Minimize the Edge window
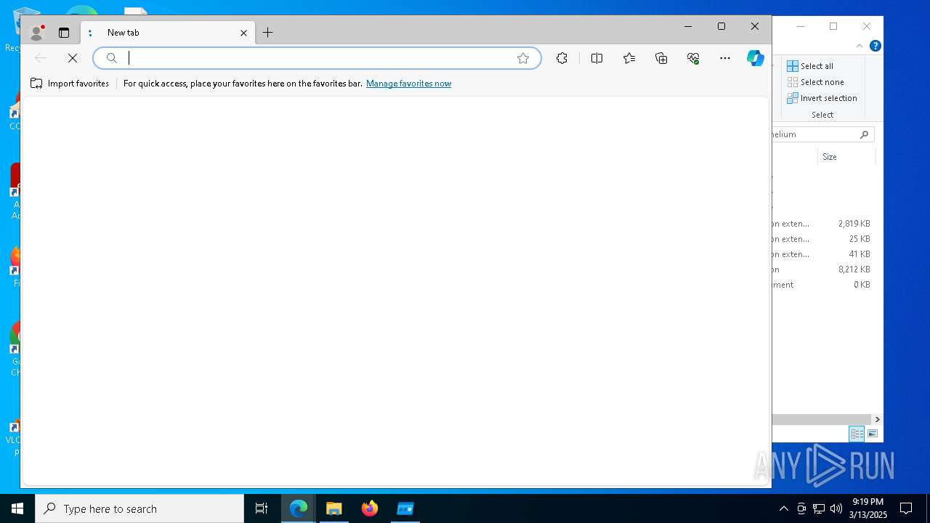 pyautogui.click(x=688, y=26)
